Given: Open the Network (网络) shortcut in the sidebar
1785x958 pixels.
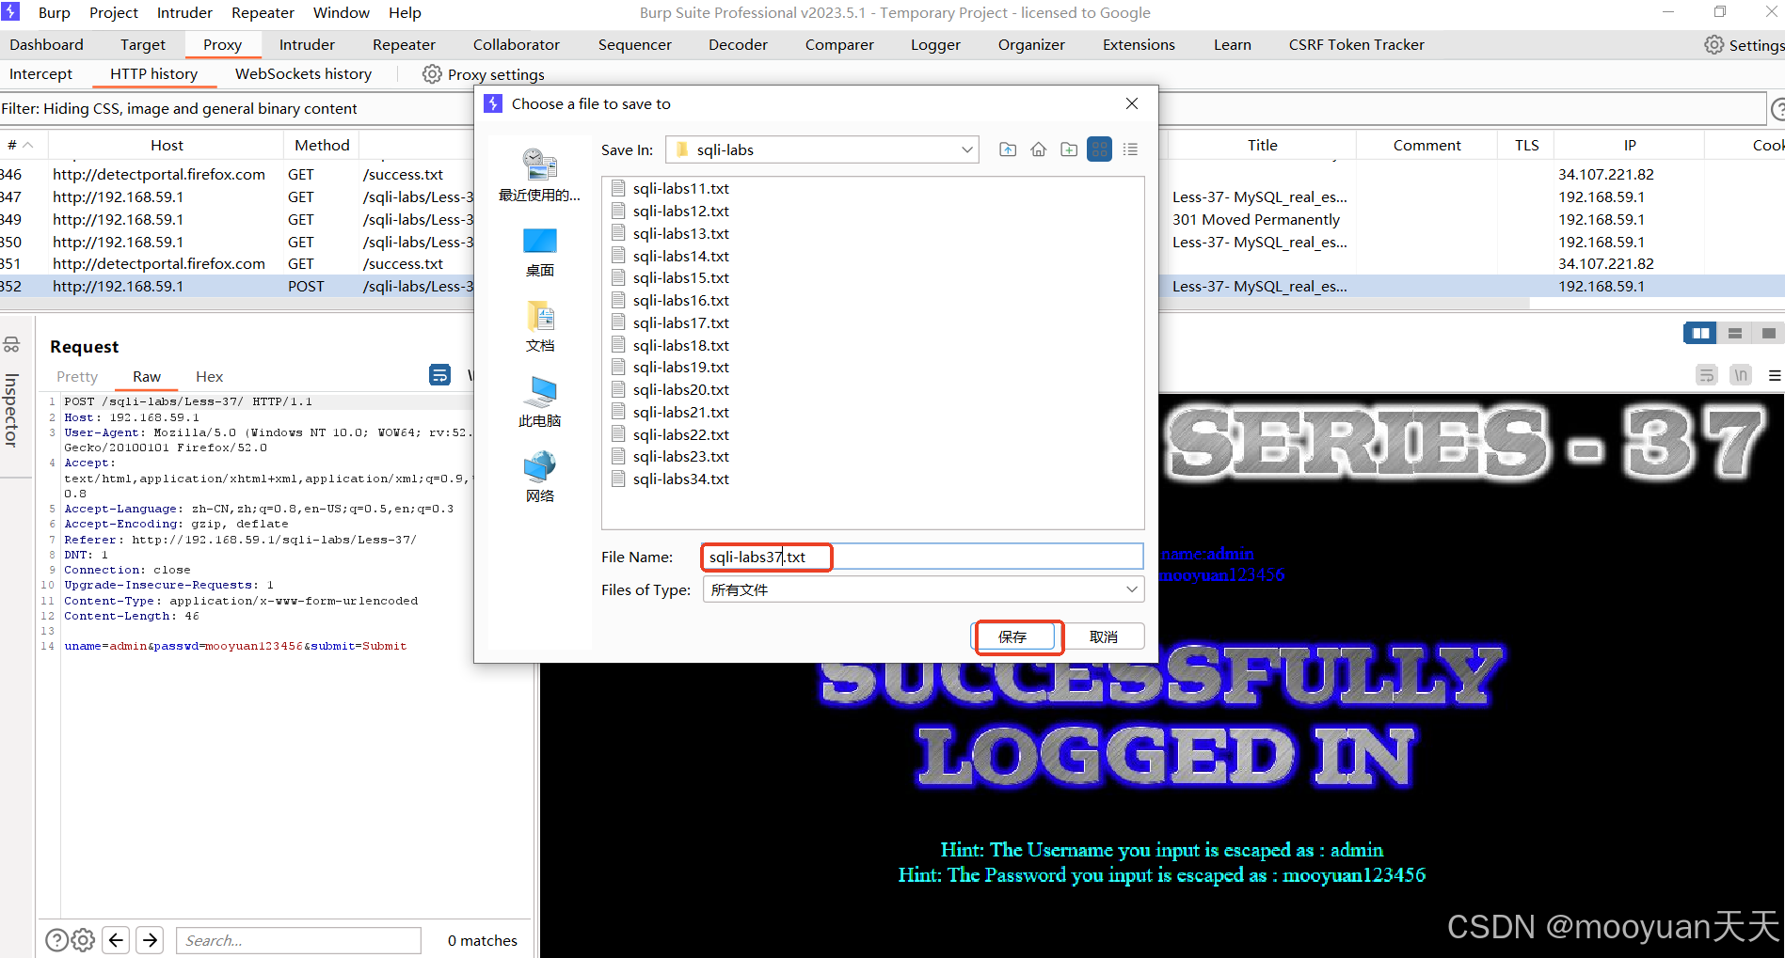Looking at the screenshot, I should tap(539, 478).
